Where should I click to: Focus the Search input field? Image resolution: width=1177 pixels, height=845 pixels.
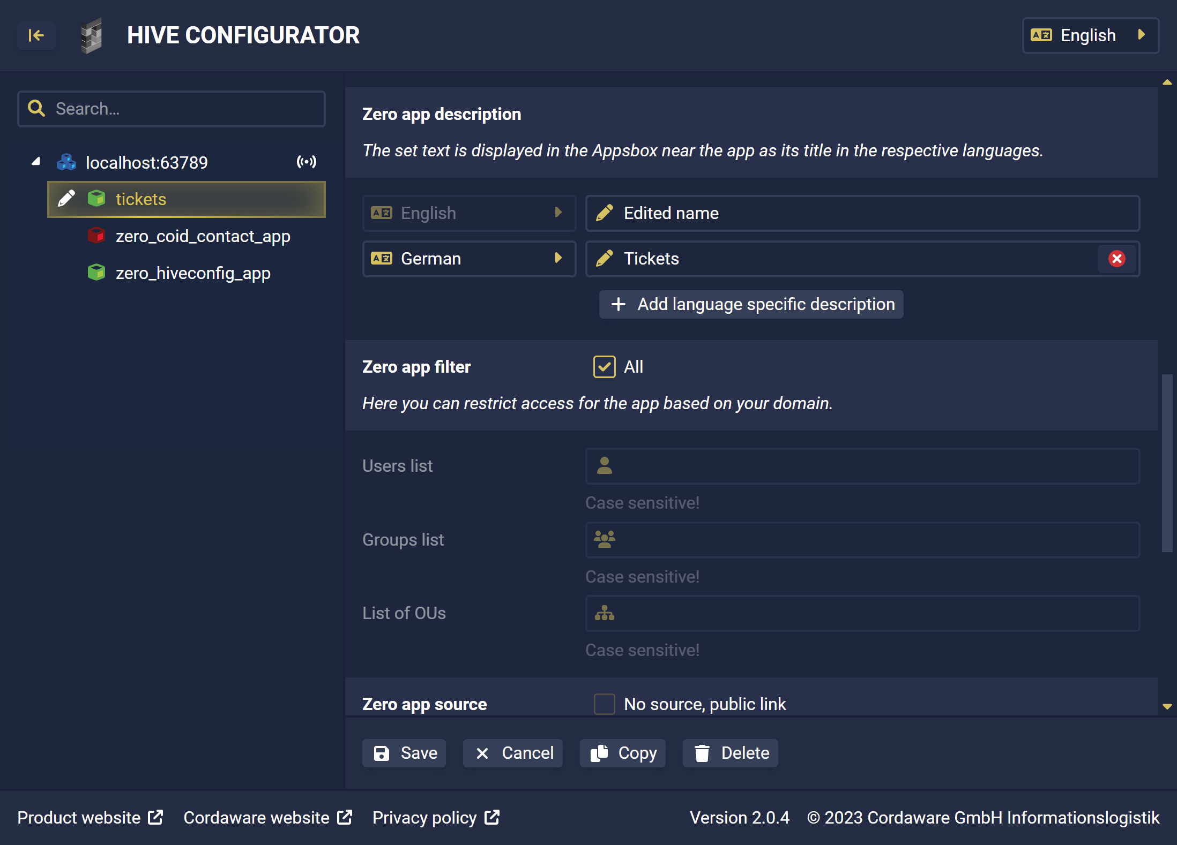coord(172,109)
